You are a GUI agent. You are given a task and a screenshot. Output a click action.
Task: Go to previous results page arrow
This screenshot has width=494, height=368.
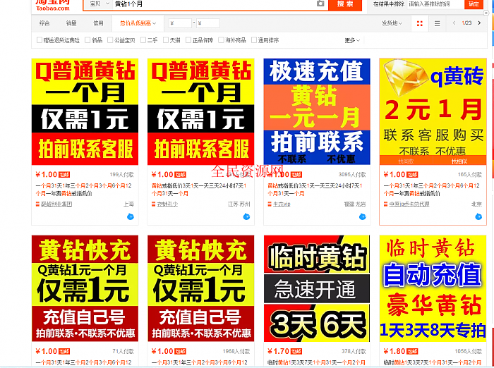point(454,23)
